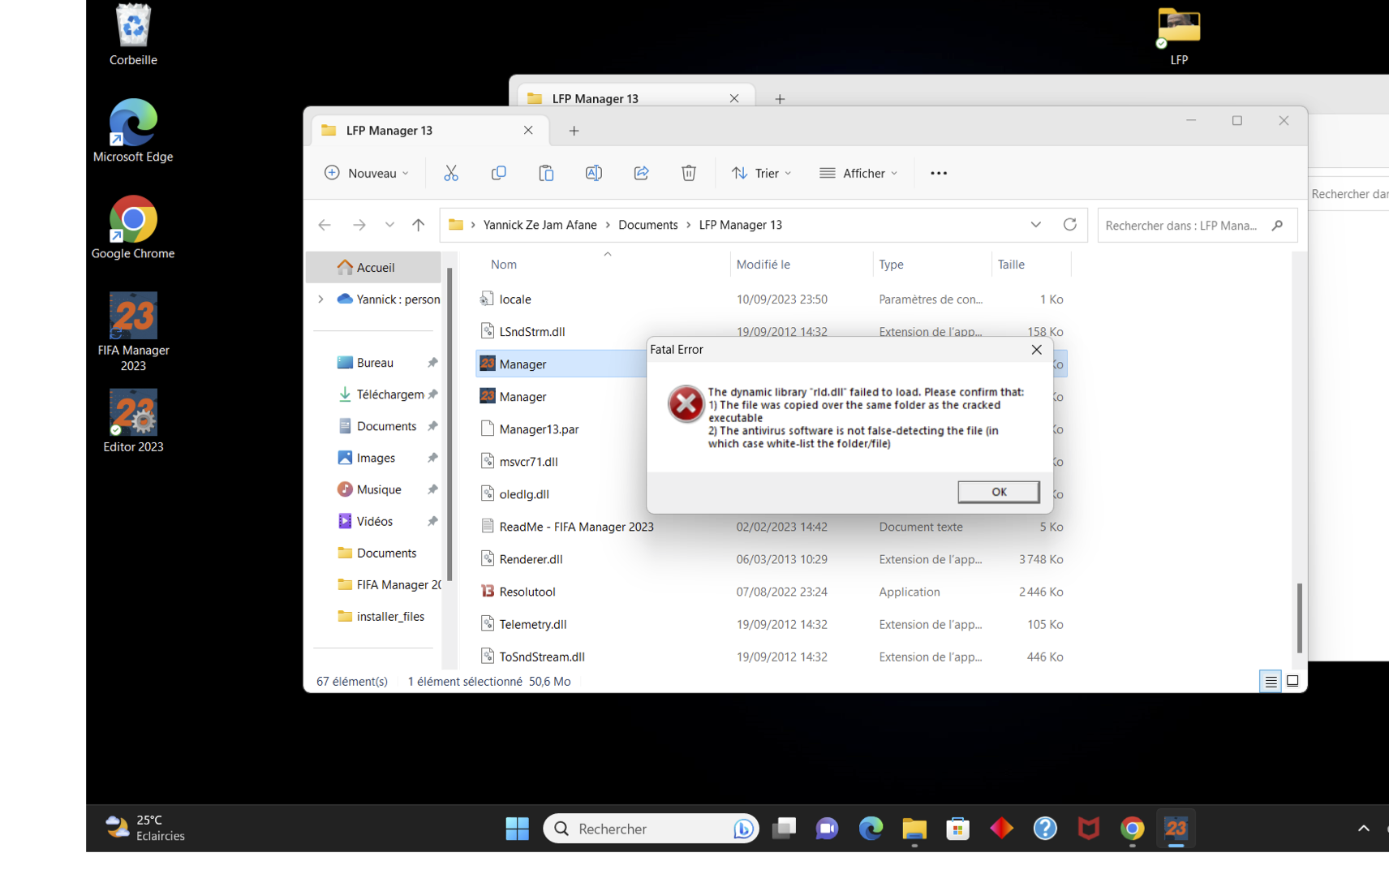
Task: Click the Cut scissors icon in toolbar
Action: (x=451, y=173)
